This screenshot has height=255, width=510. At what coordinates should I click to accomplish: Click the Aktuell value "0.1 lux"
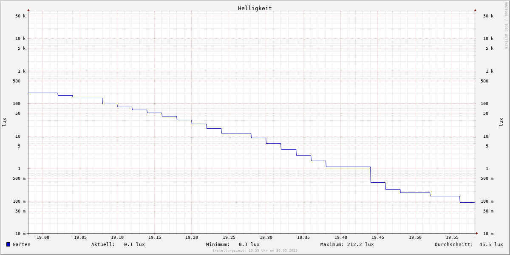[x=134, y=244]
